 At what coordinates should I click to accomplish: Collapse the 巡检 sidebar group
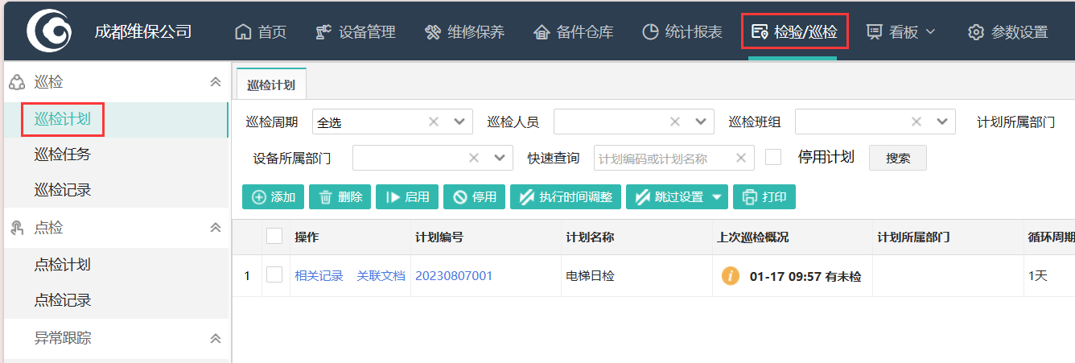pos(216,82)
